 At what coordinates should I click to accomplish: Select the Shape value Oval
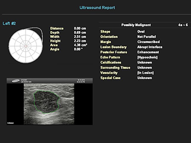click(141, 32)
